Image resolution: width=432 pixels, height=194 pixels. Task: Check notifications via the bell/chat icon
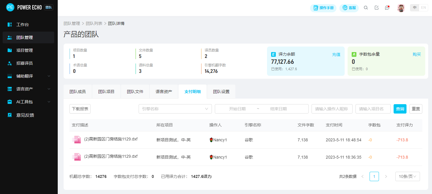click(x=387, y=8)
